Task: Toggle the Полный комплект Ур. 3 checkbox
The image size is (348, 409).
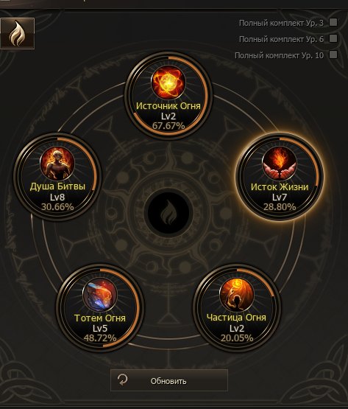Action: click(333, 22)
